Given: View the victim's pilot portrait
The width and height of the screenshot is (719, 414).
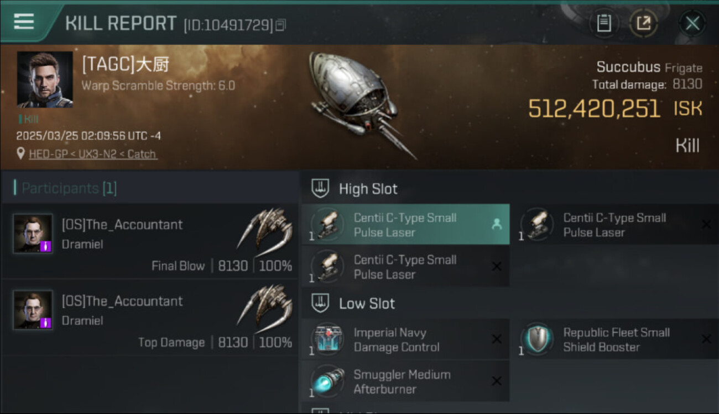Looking at the screenshot, I should coord(45,79).
